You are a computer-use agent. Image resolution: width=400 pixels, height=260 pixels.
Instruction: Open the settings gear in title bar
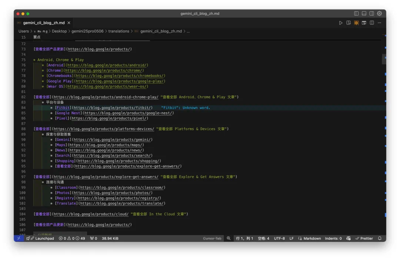point(380,14)
